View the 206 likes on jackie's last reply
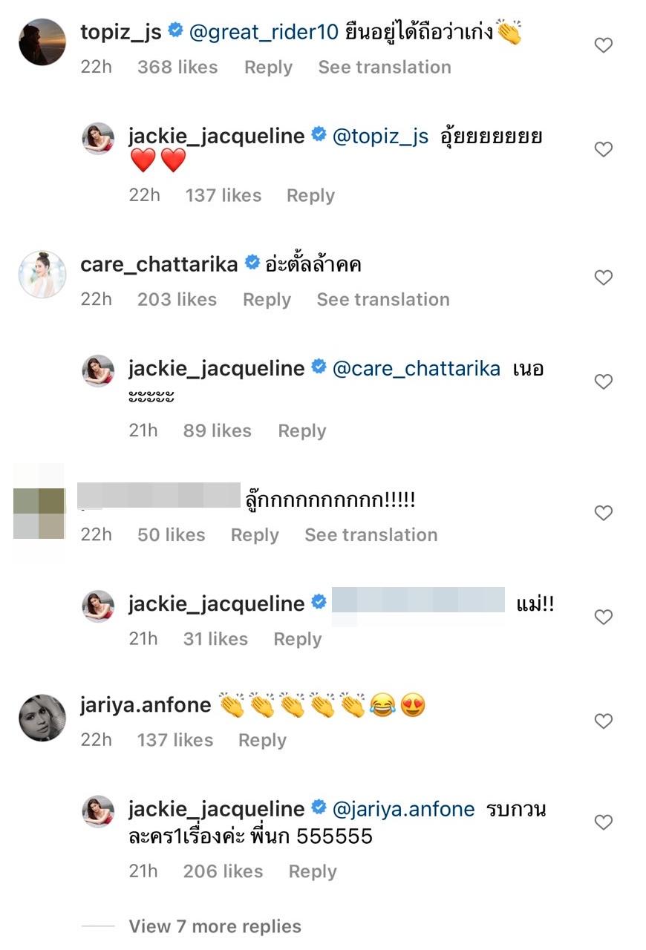Image resolution: width=646 pixels, height=950 pixels. 223,871
